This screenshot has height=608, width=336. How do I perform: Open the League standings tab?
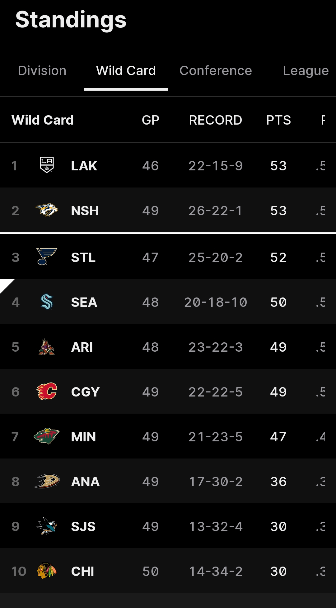pos(306,71)
